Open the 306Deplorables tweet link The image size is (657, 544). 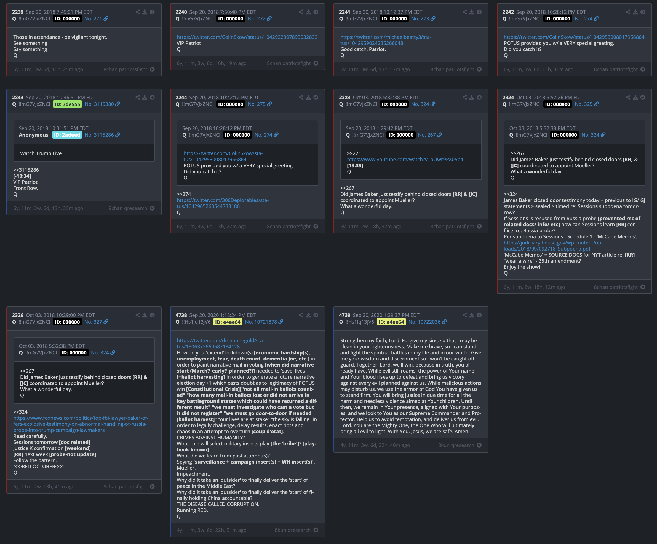[x=223, y=203]
